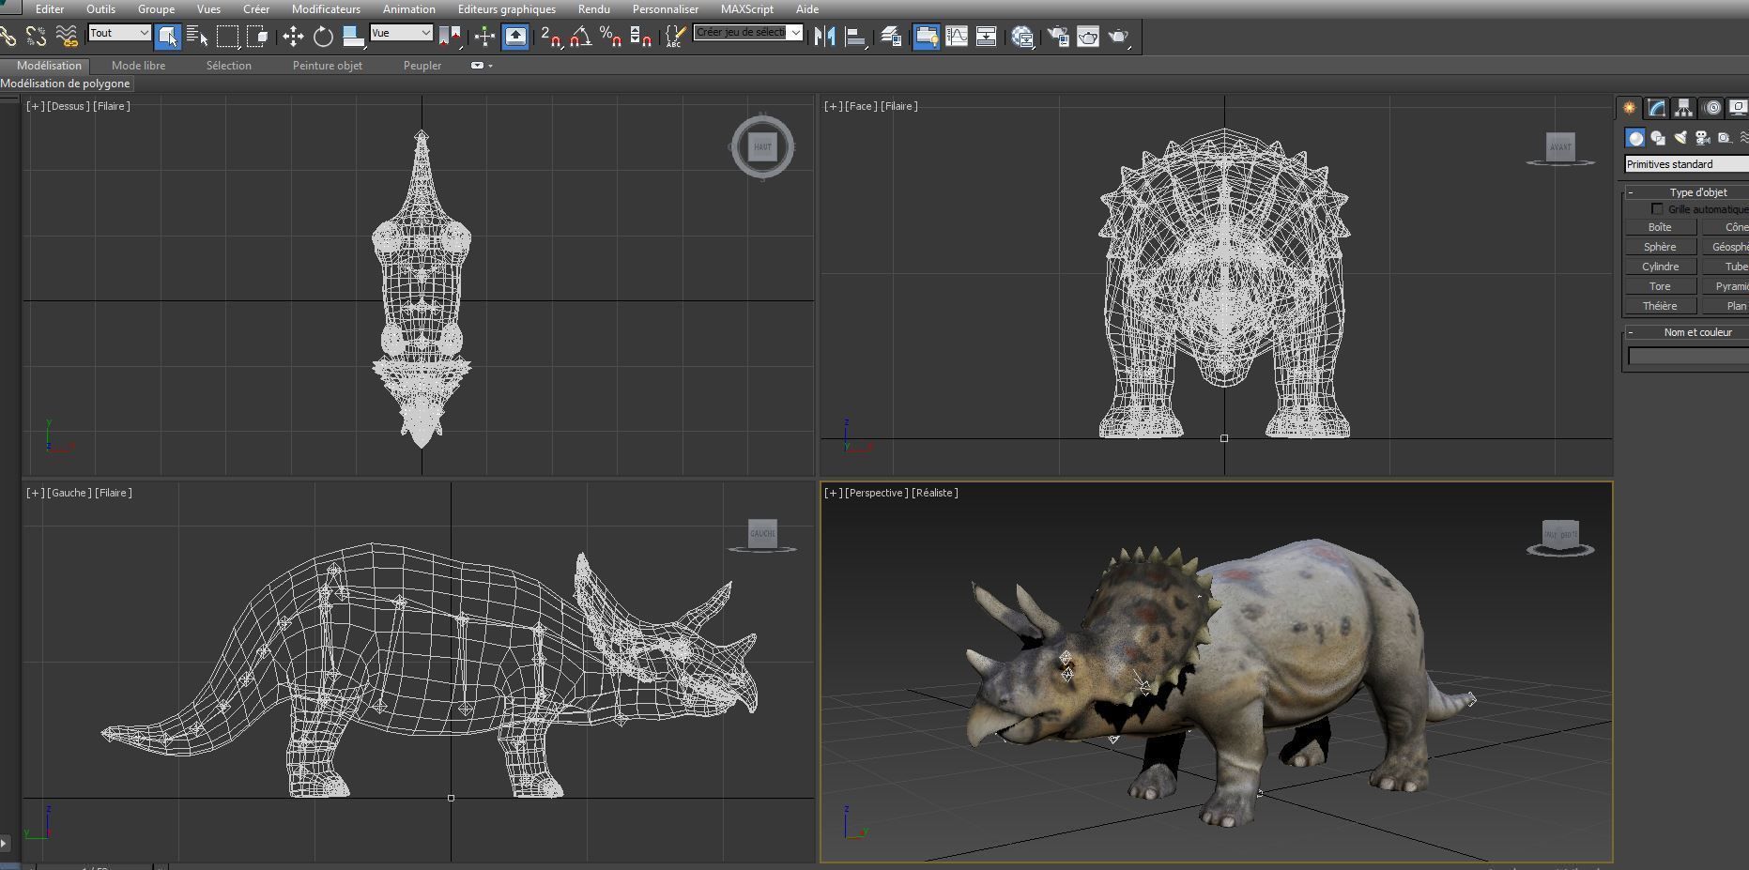Screen dimensions: 1749x870
Task: Open the selection filter 'Tout' dropdown
Action: click(x=119, y=33)
